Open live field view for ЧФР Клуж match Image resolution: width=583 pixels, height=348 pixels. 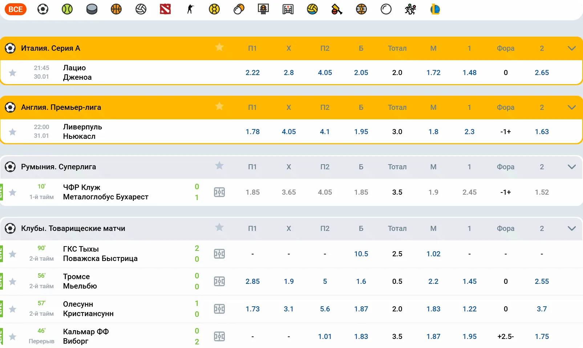[219, 192]
